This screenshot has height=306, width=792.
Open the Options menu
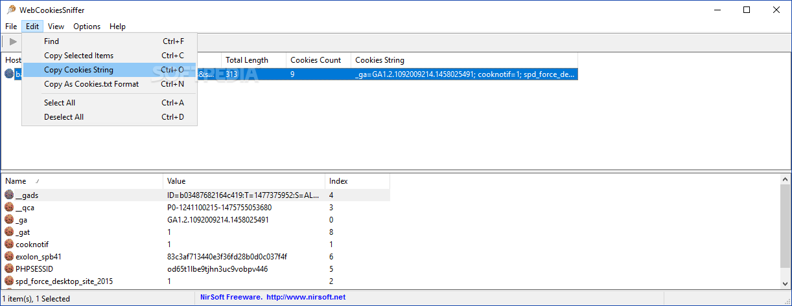pyautogui.click(x=87, y=27)
